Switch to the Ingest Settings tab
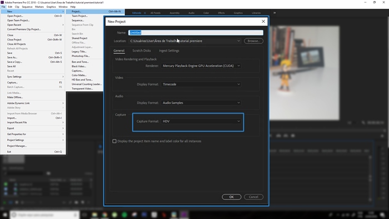 tap(169, 51)
